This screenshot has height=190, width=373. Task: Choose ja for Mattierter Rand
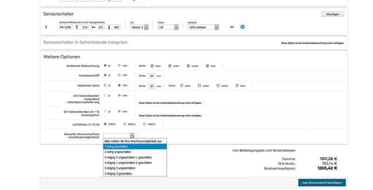(x=105, y=85)
